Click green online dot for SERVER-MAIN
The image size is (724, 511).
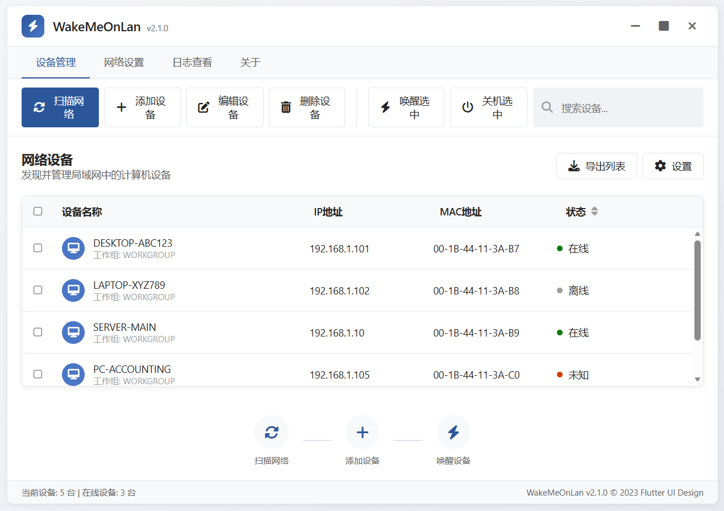pos(560,333)
